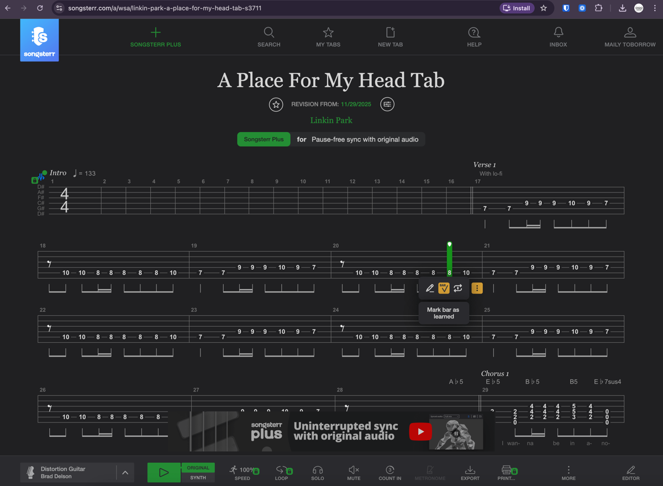The image size is (663, 486).
Task: Open the Inbox notifications
Action: pos(558,38)
